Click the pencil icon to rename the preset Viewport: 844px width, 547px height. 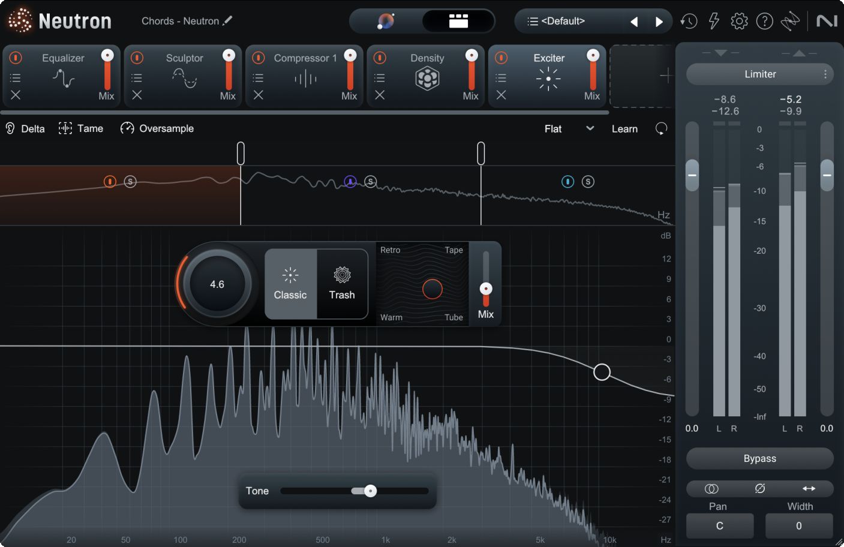point(228,20)
